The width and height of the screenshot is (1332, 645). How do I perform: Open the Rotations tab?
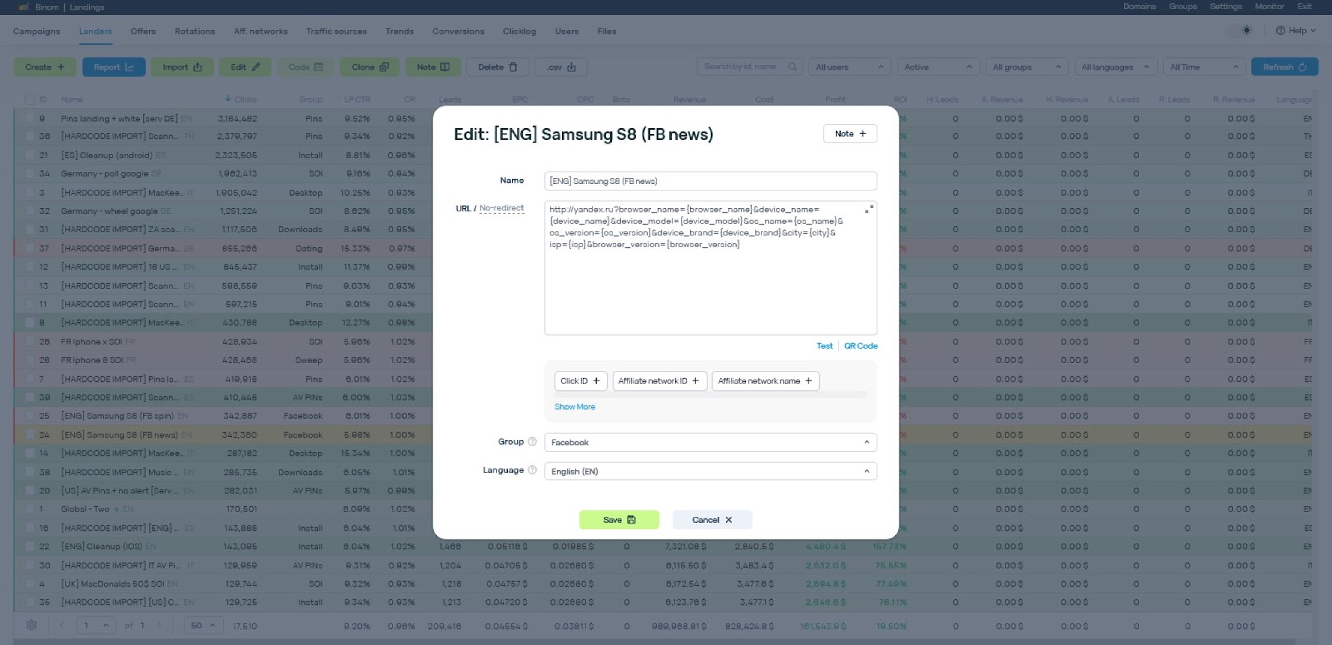195,32
